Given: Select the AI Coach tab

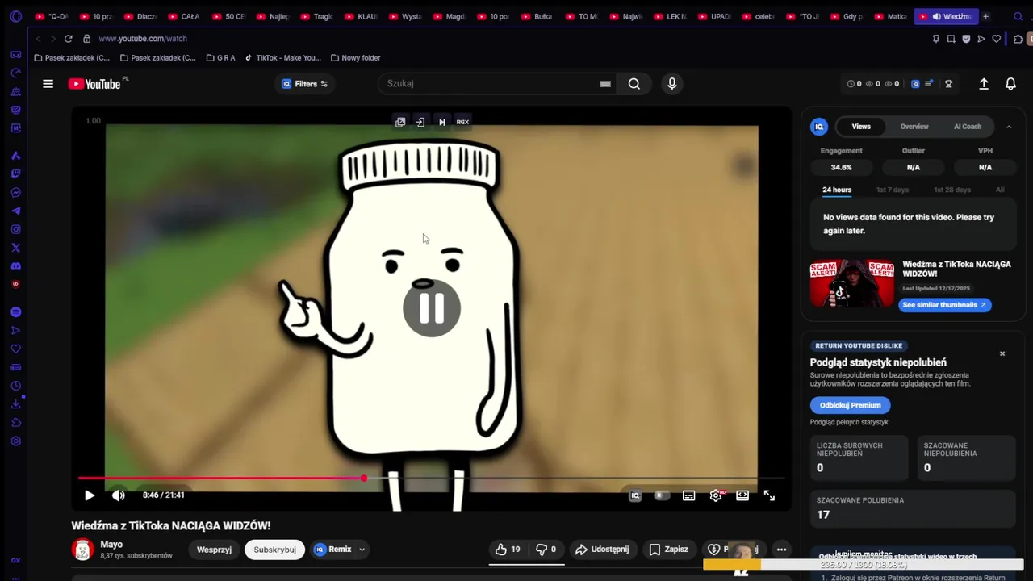Looking at the screenshot, I should pos(968,127).
